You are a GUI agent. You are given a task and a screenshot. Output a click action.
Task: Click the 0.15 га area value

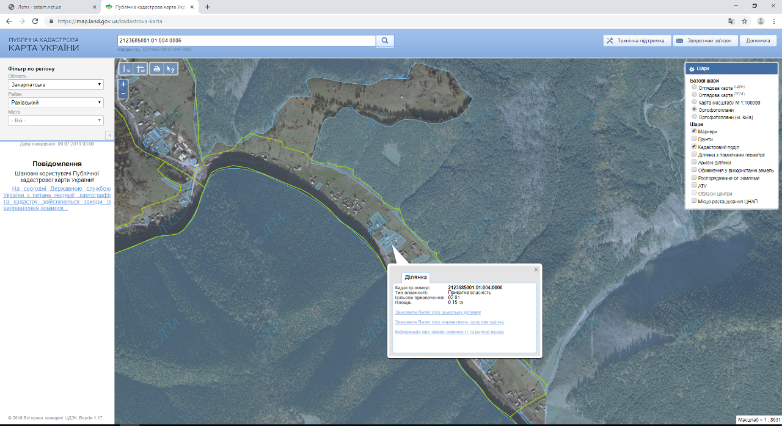[456, 302]
